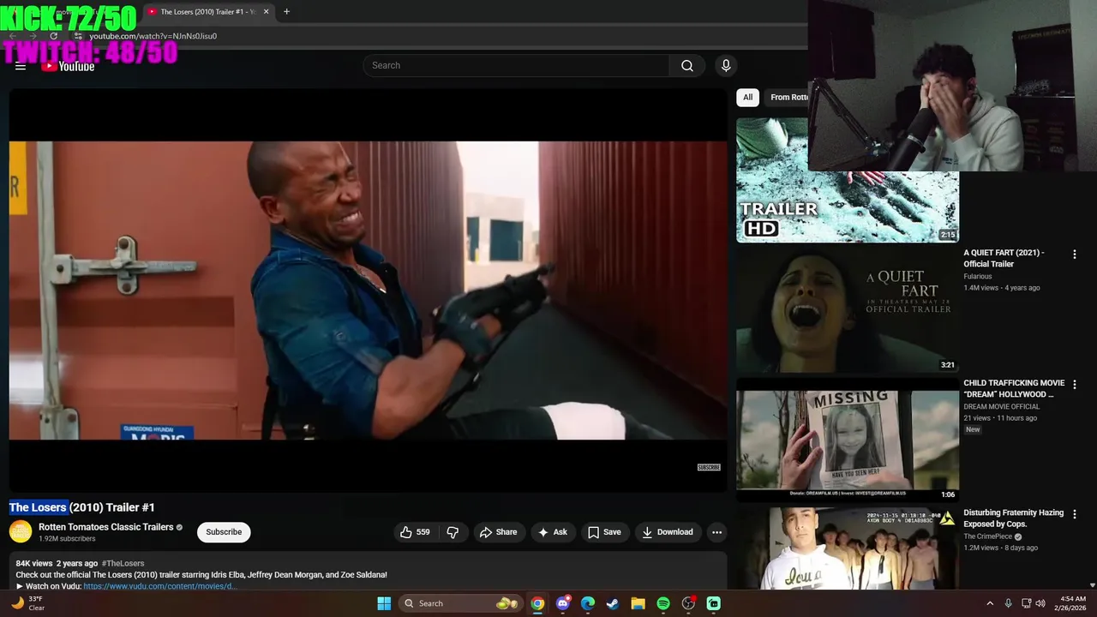Reload the page with refresh icon

53,36
